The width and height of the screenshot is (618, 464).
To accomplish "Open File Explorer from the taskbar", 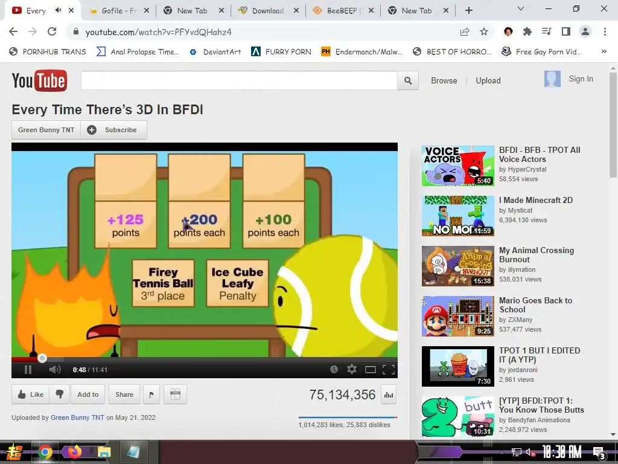I will click(x=104, y=452).
